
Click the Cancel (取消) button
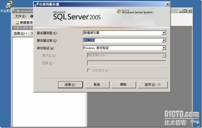(97, 85)
